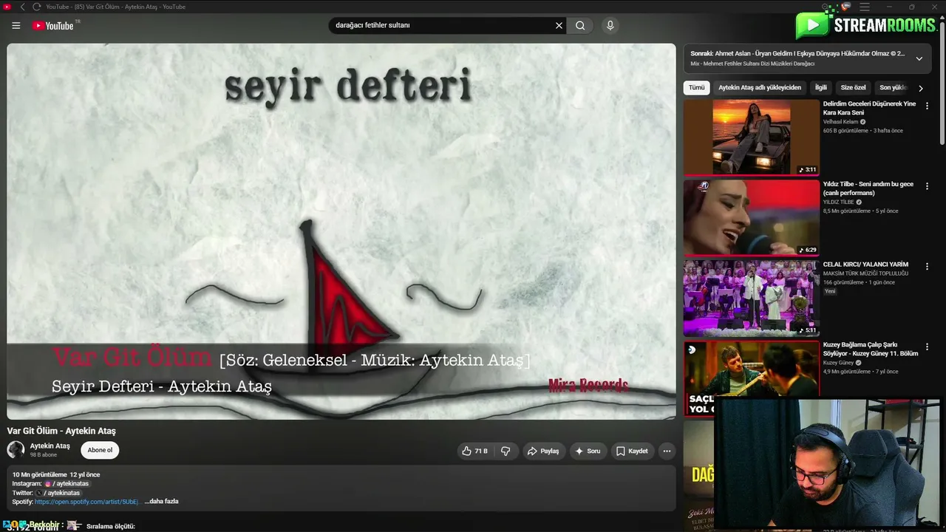Open the Instagram aytekinatas link
946x532 pixels.
67,484
